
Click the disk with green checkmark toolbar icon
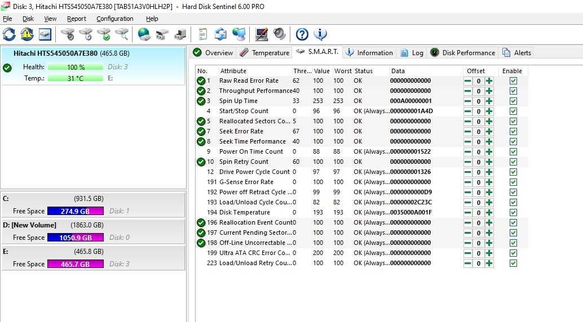[x=104, y=34]
